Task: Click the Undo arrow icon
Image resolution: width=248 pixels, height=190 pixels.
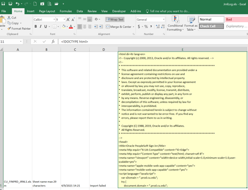Action: (18, 3)
